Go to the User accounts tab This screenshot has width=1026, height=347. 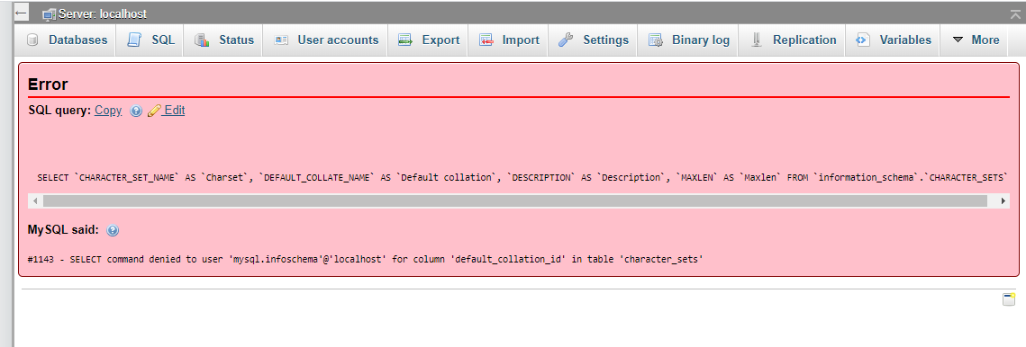tap(326, 40)
